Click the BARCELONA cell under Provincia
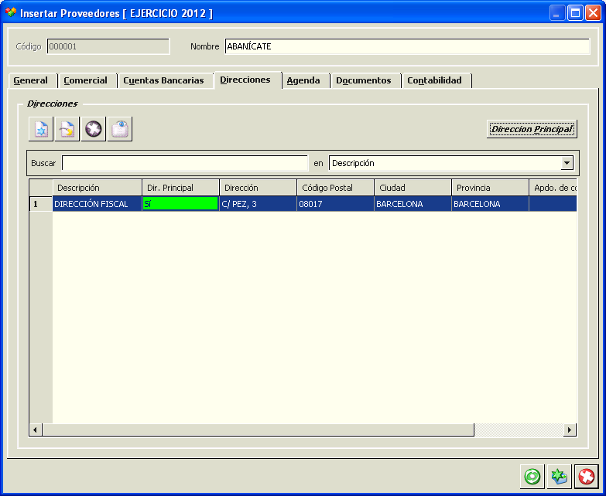606x496 pixels. [490, 204]
